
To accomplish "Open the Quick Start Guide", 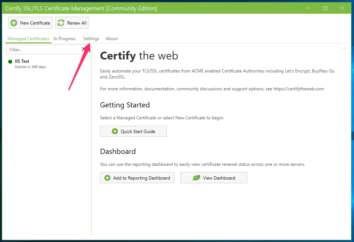I will click(x=133, y=131).
